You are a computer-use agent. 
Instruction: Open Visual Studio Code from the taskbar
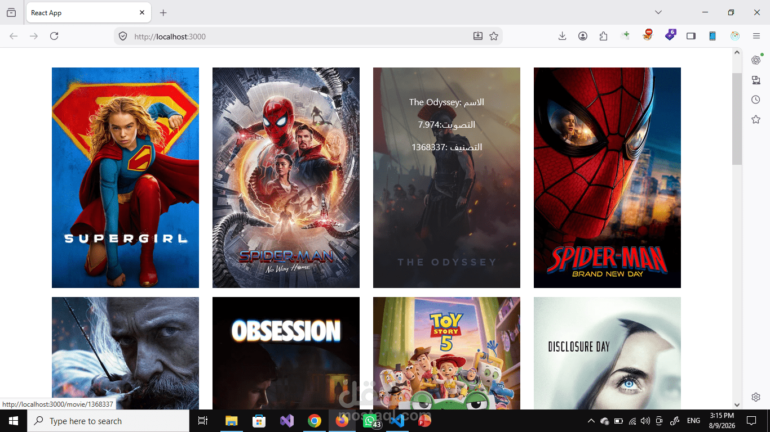coord(397,421)
